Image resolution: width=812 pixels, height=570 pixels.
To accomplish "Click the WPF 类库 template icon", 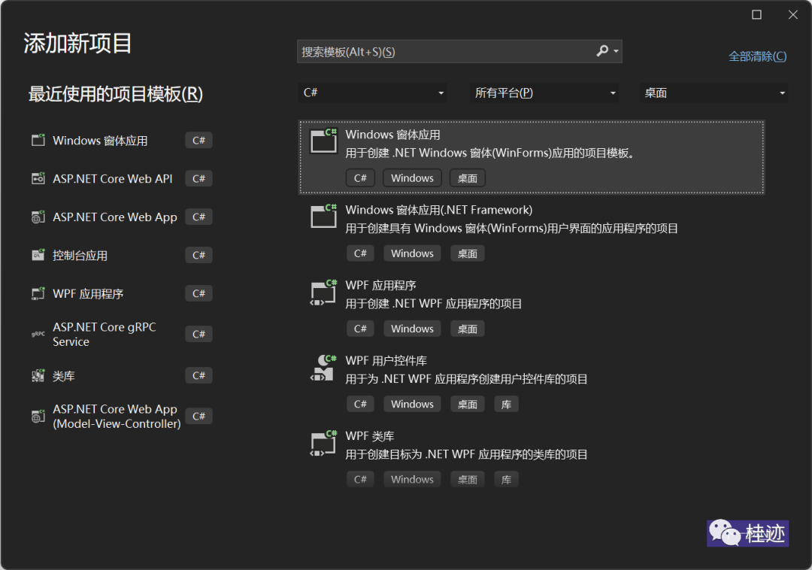I will click(x=323, y=443).
